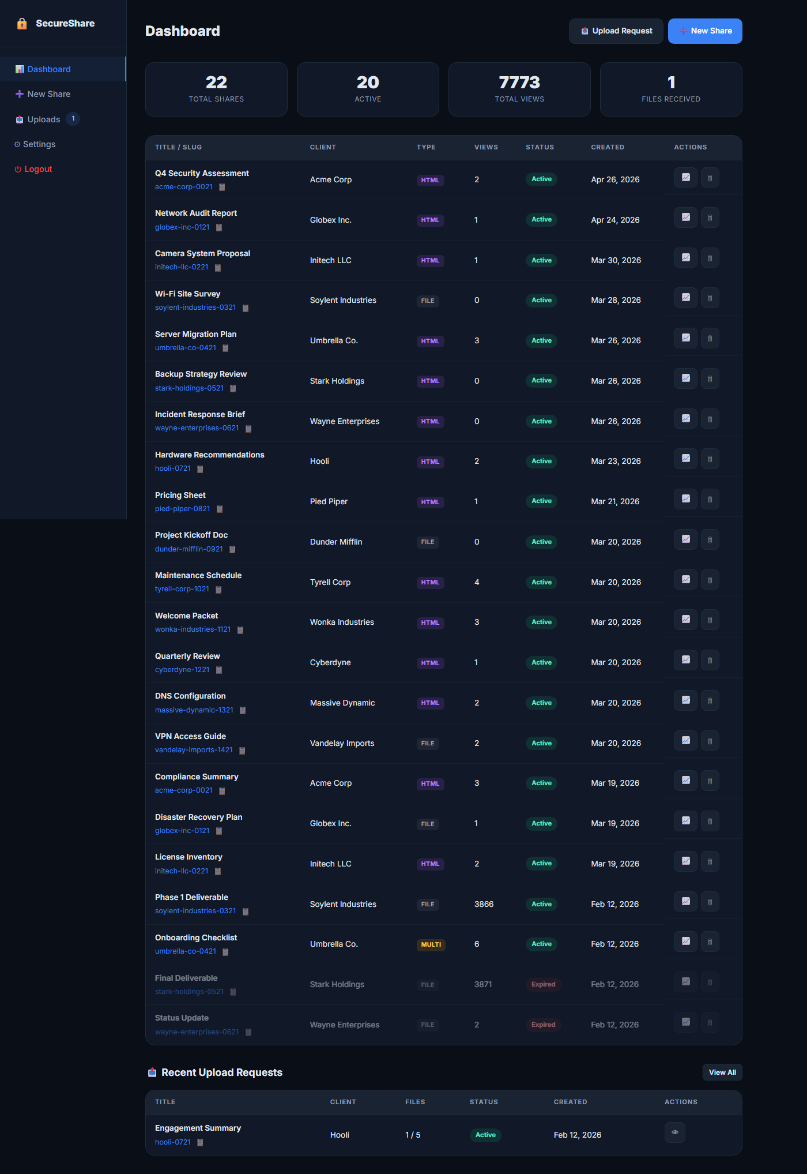Copy slug stark-holdings-0521 for Backup Strategy Review
The height and width of the screenshot is (1174, 807).
[x=233, y=389]
